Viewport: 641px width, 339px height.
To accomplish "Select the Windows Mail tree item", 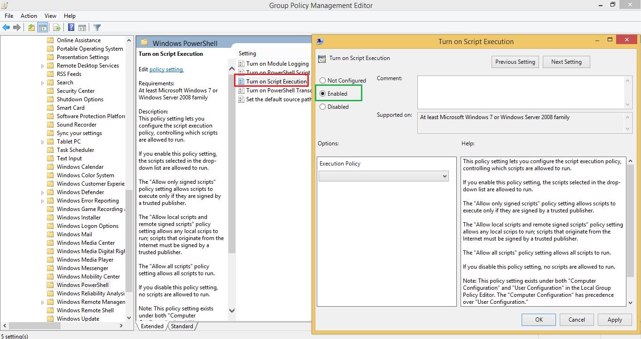I will pos(75,234).
